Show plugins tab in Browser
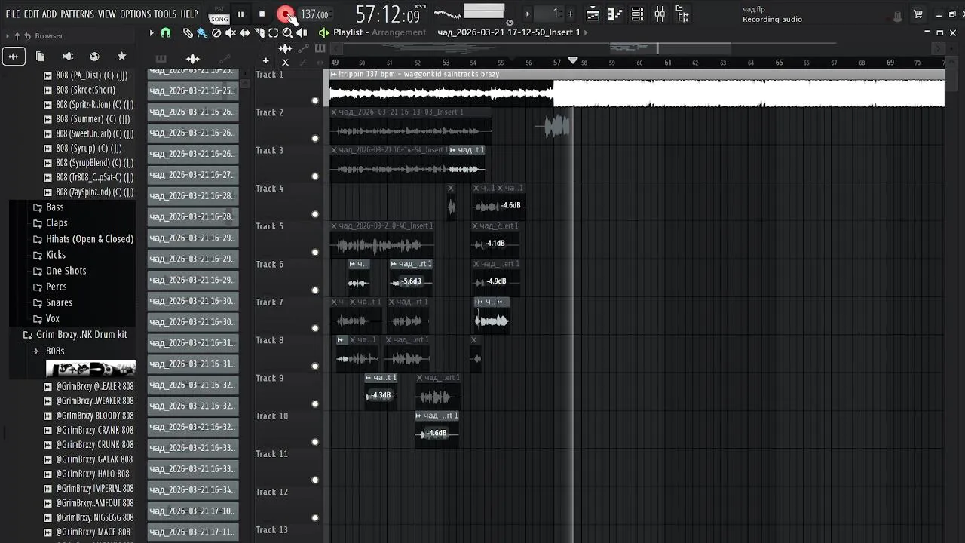Image resolution: width=965 pixels, height=543 pixels. coord(68,57)
